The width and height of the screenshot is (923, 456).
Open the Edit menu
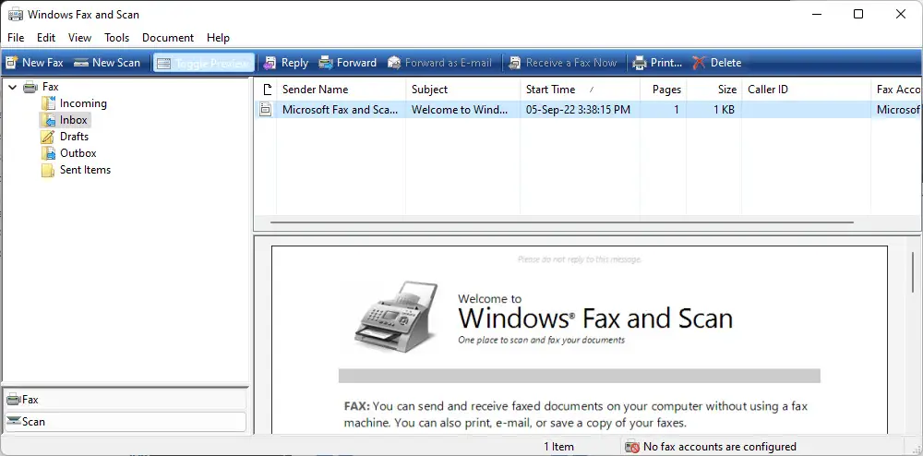pos(46,38)
